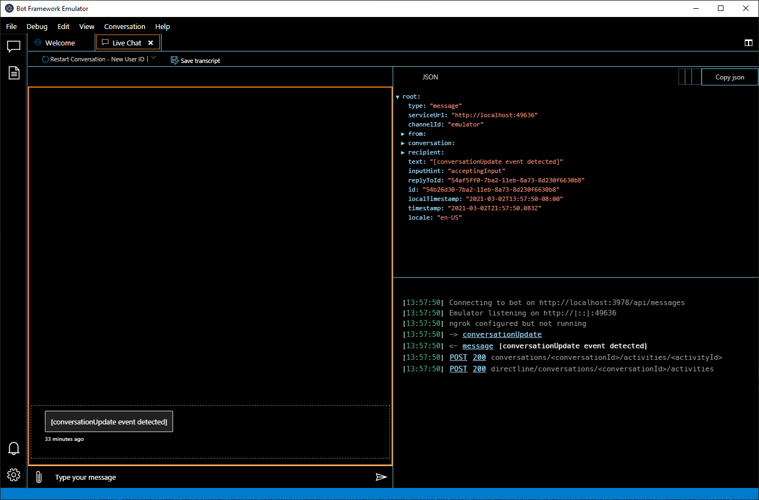The height and width of the screenshot is (500, 759).
Task: Expand the 'from:' JSON node
Action: (403, 134)
